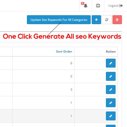Edit the category with sort order 3
The width and height of the screenshot is (127, 127).
(x=111, y=89)
